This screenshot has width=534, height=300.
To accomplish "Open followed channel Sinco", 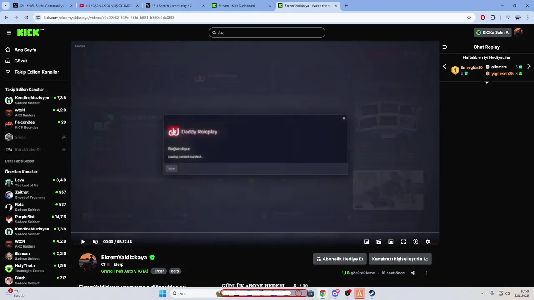I will click(x=35, y=137).
